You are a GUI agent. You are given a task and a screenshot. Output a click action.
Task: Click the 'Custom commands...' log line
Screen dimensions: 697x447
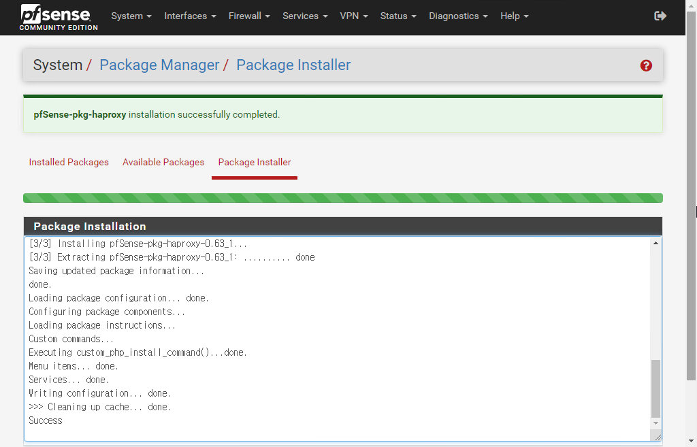coord(71,339)
